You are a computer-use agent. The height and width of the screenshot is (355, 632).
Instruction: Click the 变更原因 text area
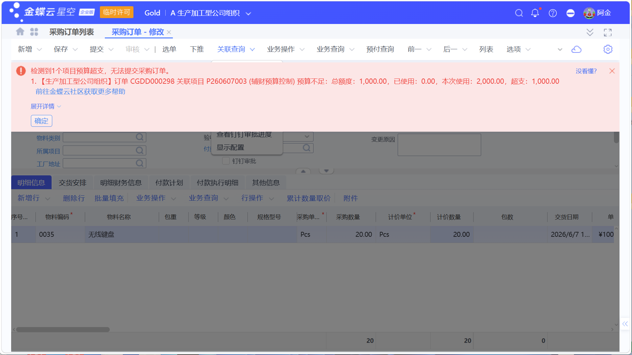point(439,144)
